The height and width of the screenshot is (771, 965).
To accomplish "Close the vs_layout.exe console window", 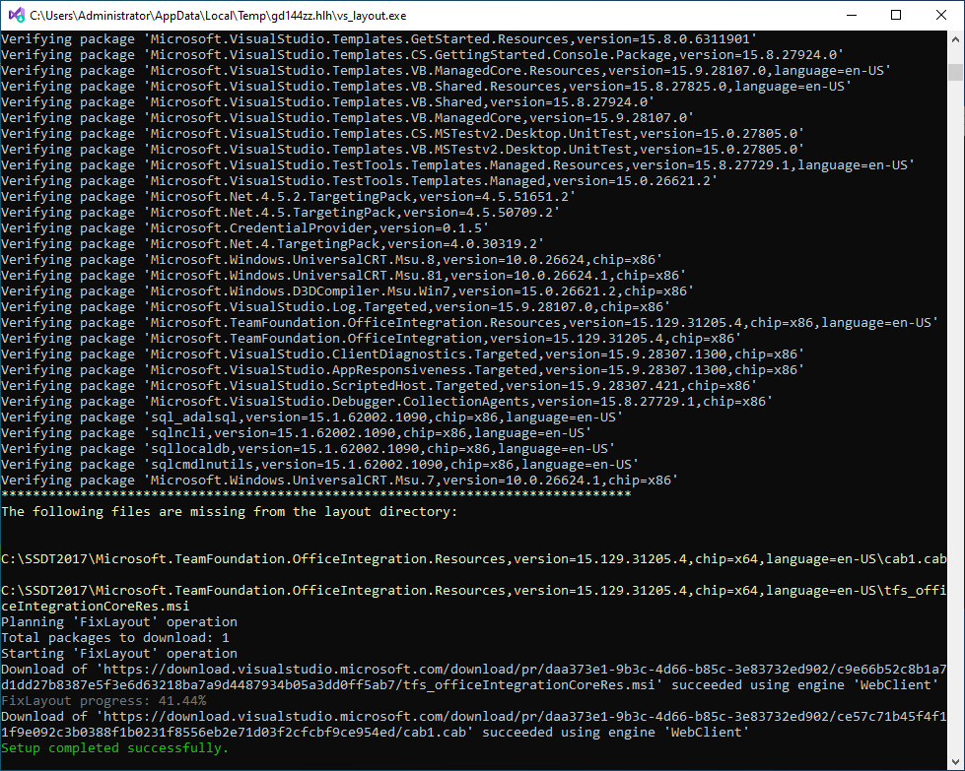I will [x=941, y=15].
